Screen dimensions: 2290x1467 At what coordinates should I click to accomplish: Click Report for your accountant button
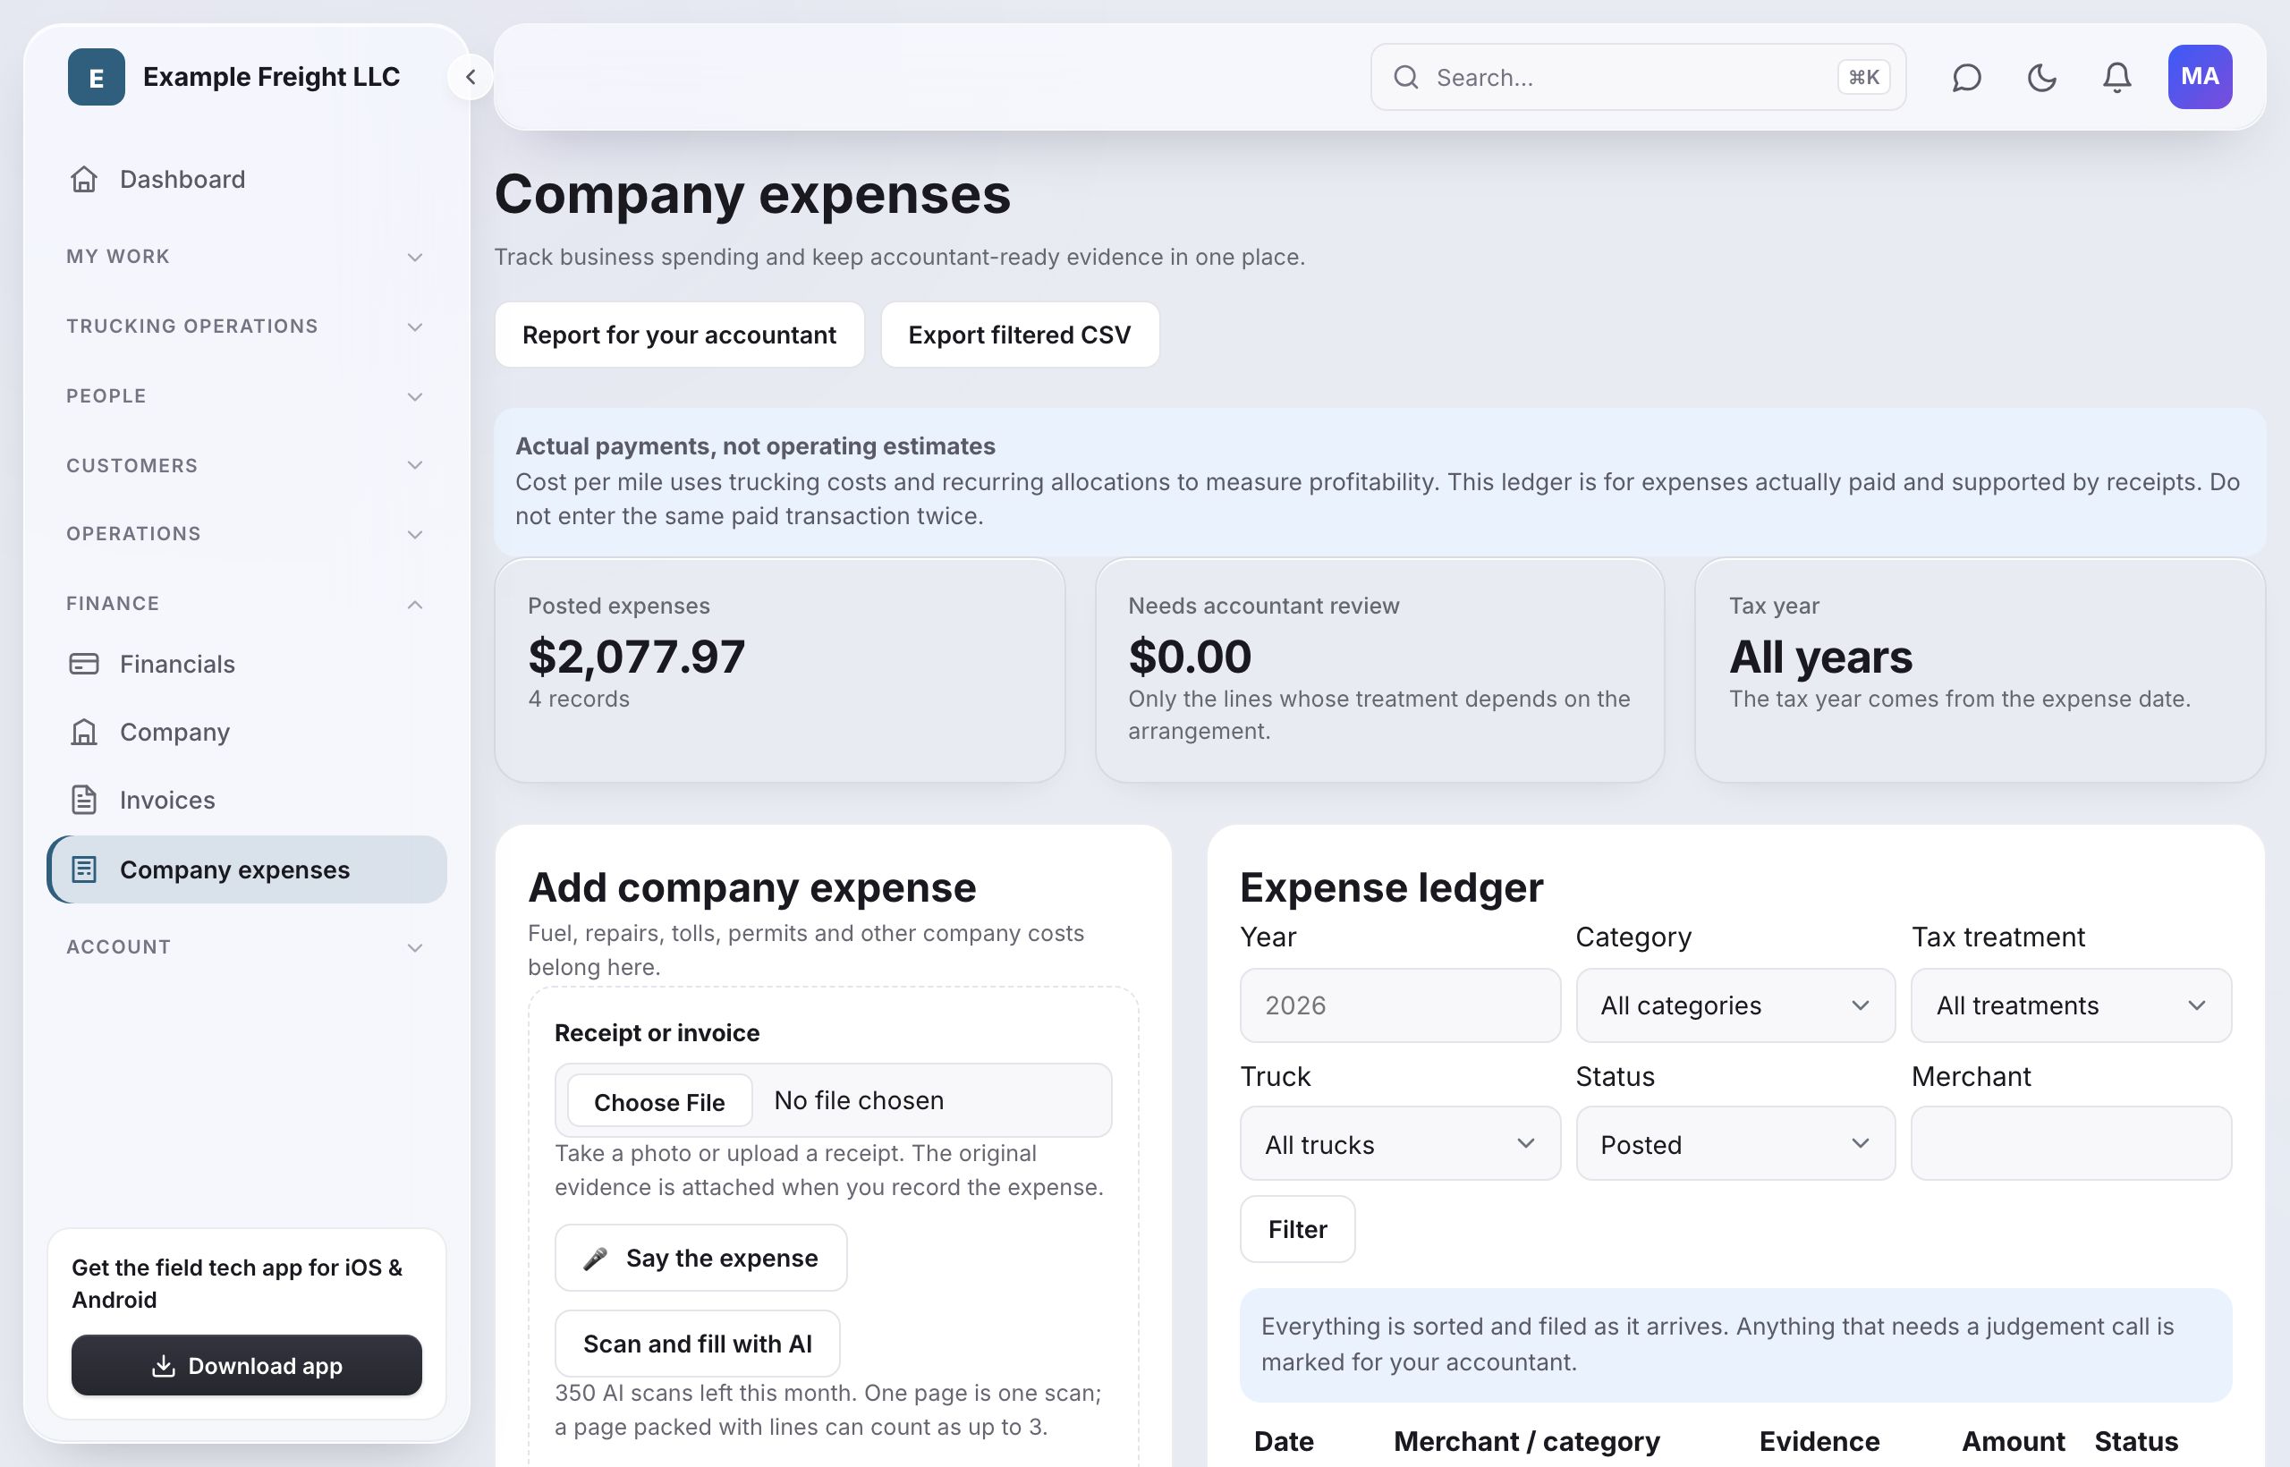[x=679, y=335]
